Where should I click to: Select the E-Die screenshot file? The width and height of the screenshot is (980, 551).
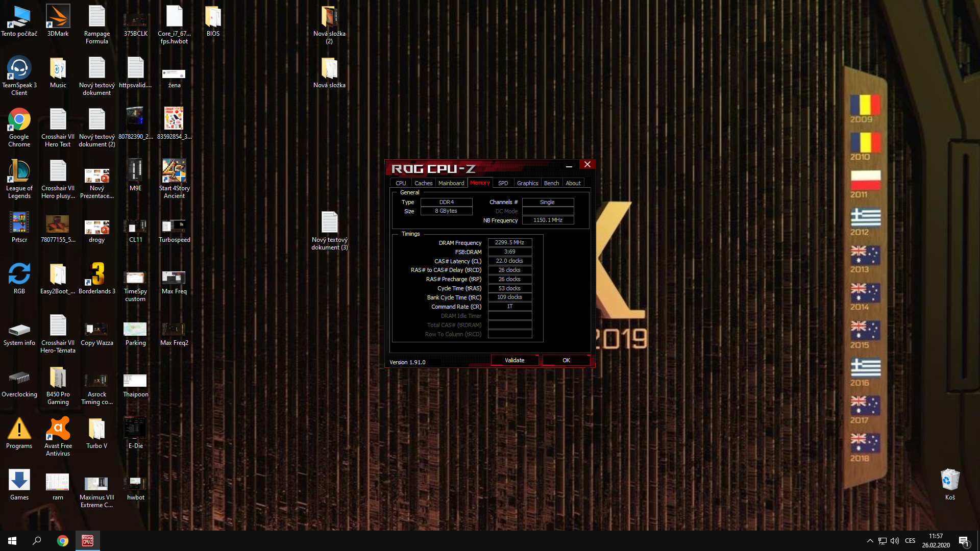coord(135,433)
